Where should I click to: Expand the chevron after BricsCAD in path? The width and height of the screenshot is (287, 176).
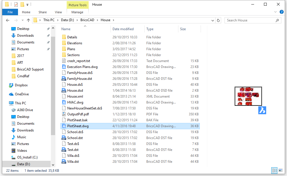click(97, 20)
